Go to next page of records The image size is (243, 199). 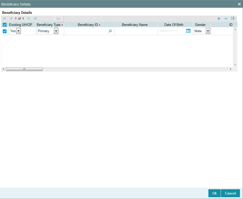coord(29,18)
